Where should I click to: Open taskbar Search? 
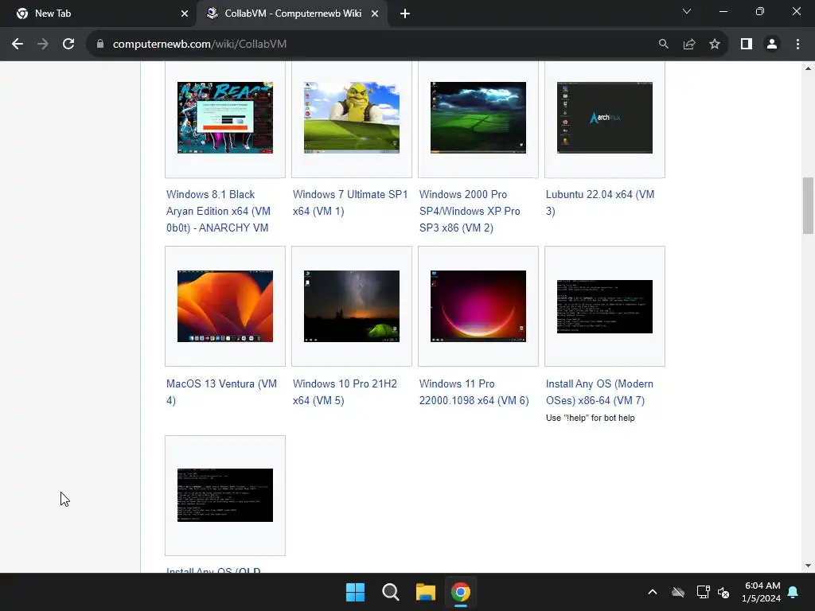390,592
